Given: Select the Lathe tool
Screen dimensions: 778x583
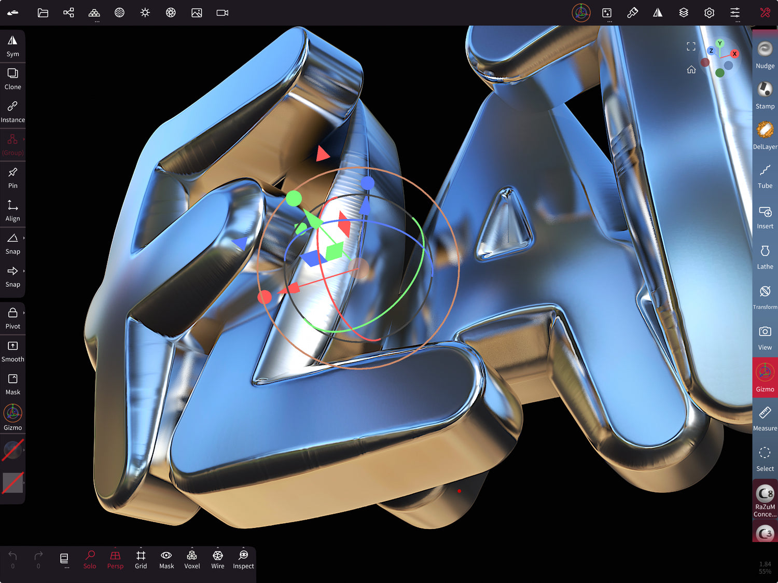Looking at the screenshot, I should [x=765, y=257].
